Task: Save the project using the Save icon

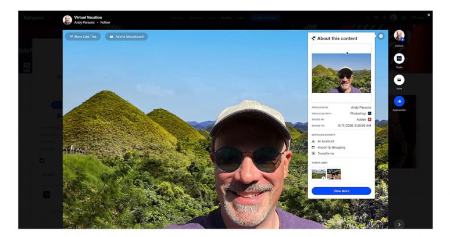Action: click(399, 80)
